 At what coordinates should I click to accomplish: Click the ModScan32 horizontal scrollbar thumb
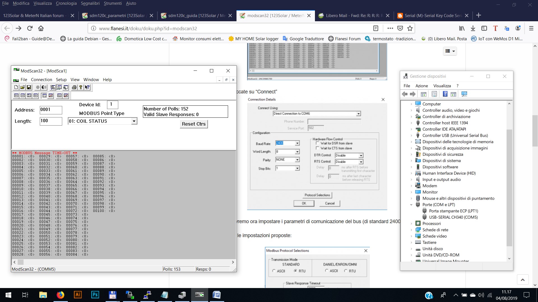tap(20, 262)
